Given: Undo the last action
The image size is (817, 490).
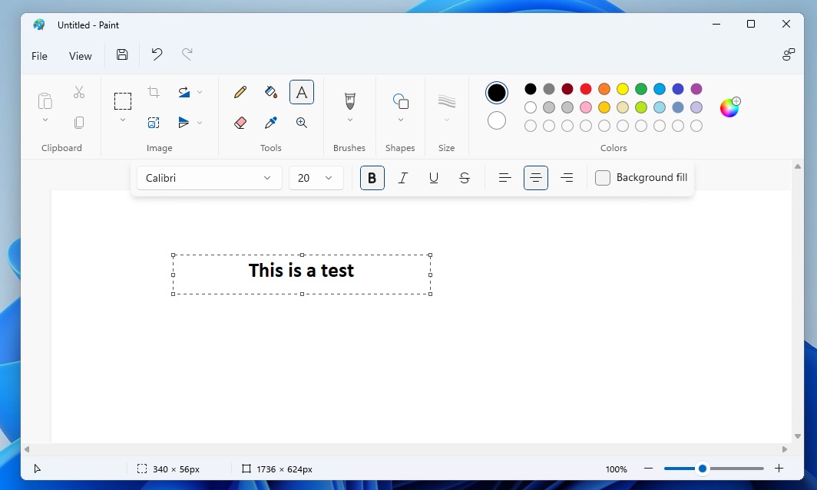Looking at the screenshot, I should pos(156,54).
